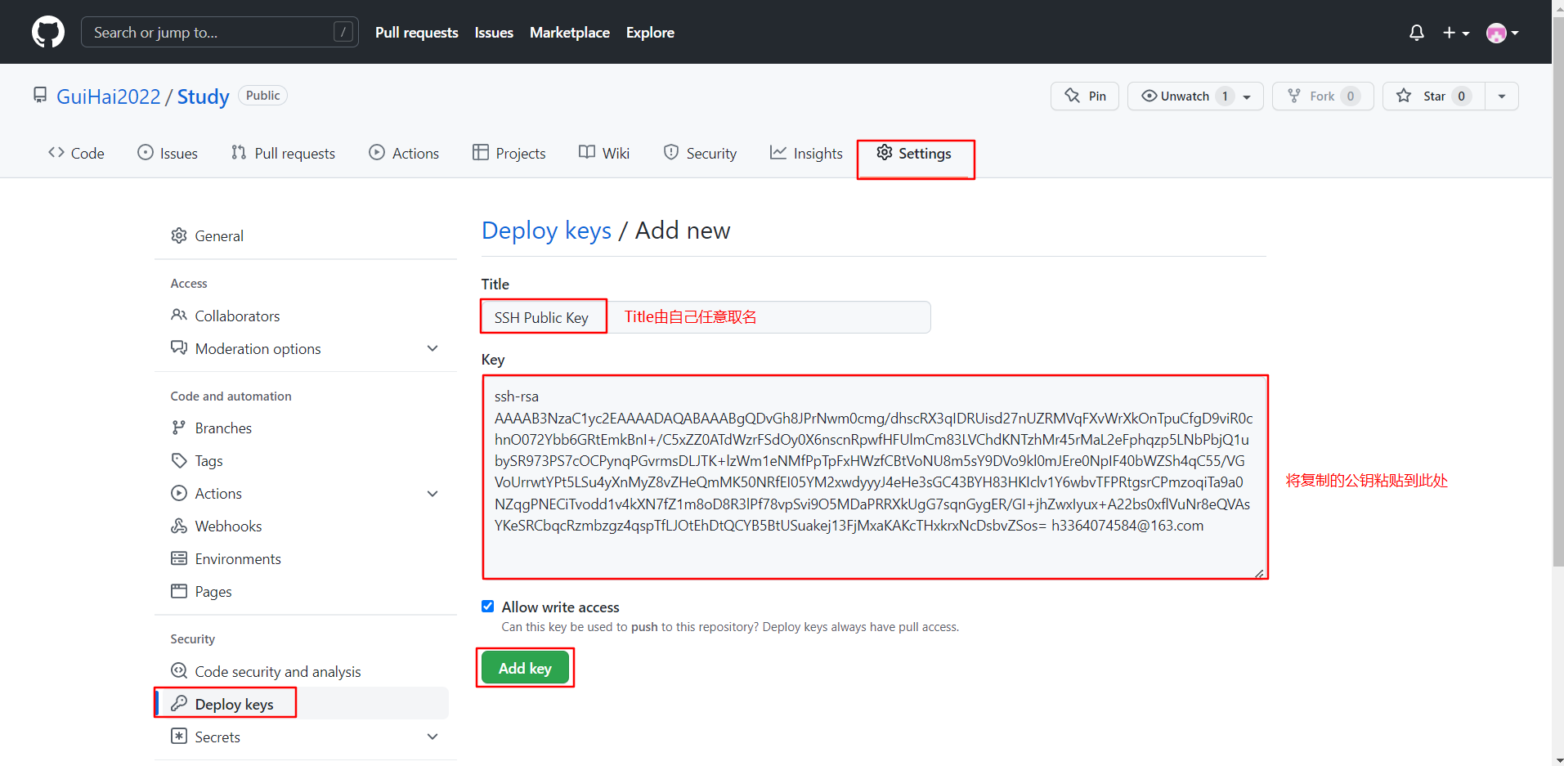
Task: Click the gear icon beside General
Action: pos(179,235)
